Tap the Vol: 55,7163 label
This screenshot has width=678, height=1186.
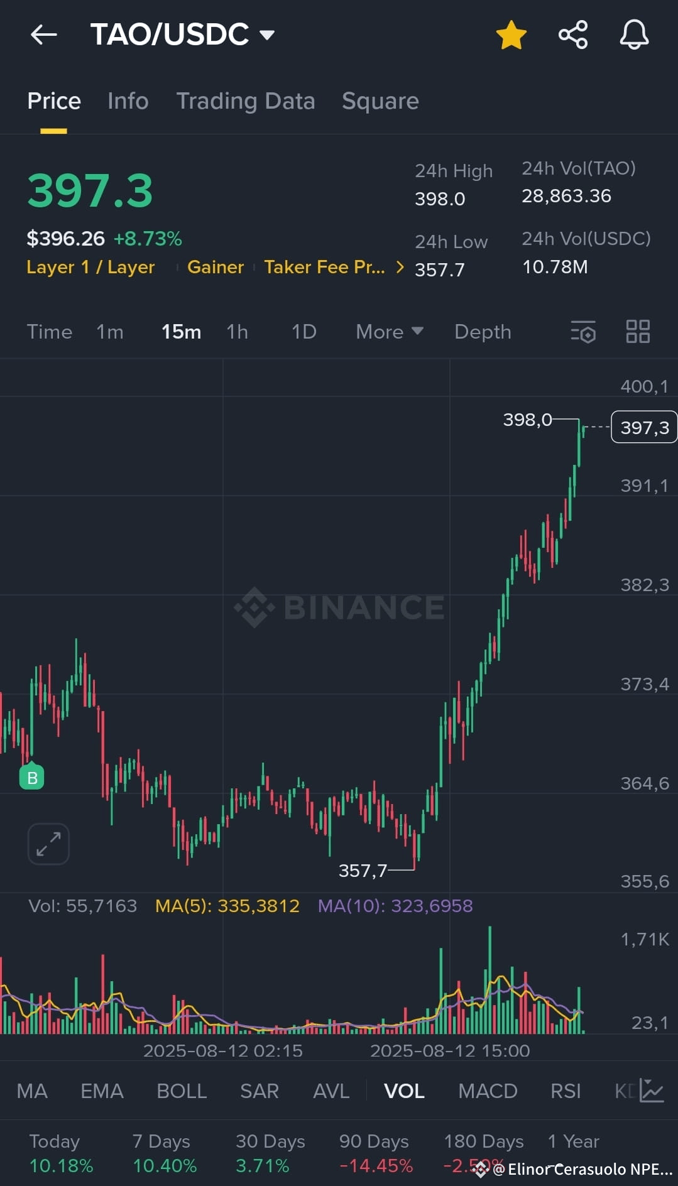pyautogui.click(x=83, y=906)
